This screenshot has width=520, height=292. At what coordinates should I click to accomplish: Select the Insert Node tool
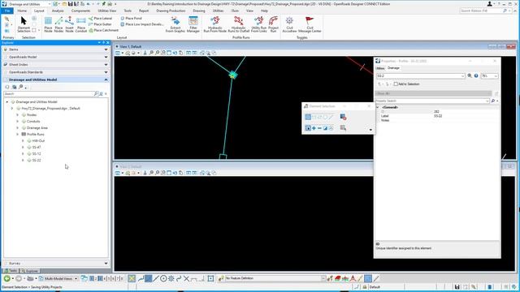69,24
